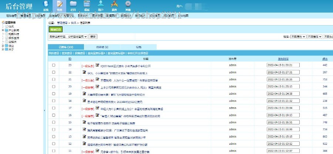Sort by the 点击 column header
The width and height of the screenshot is (333, 154).
click(325, 59)
